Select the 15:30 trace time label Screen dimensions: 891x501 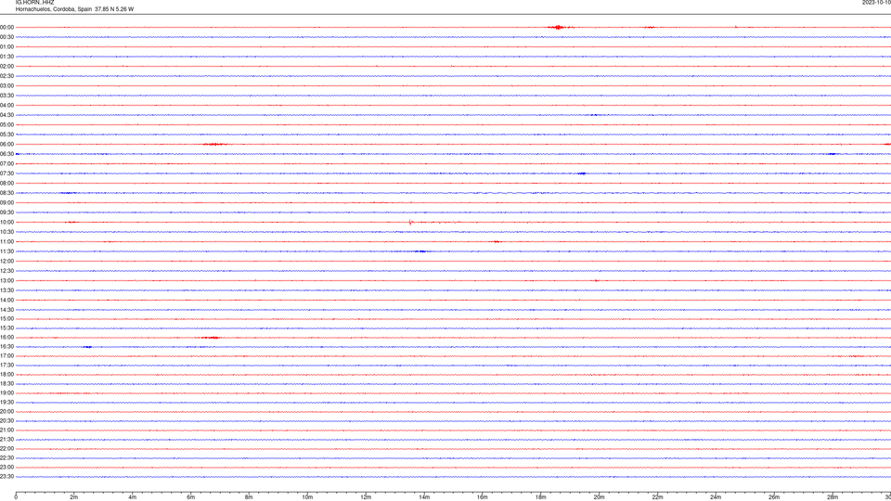coord(6,328)
